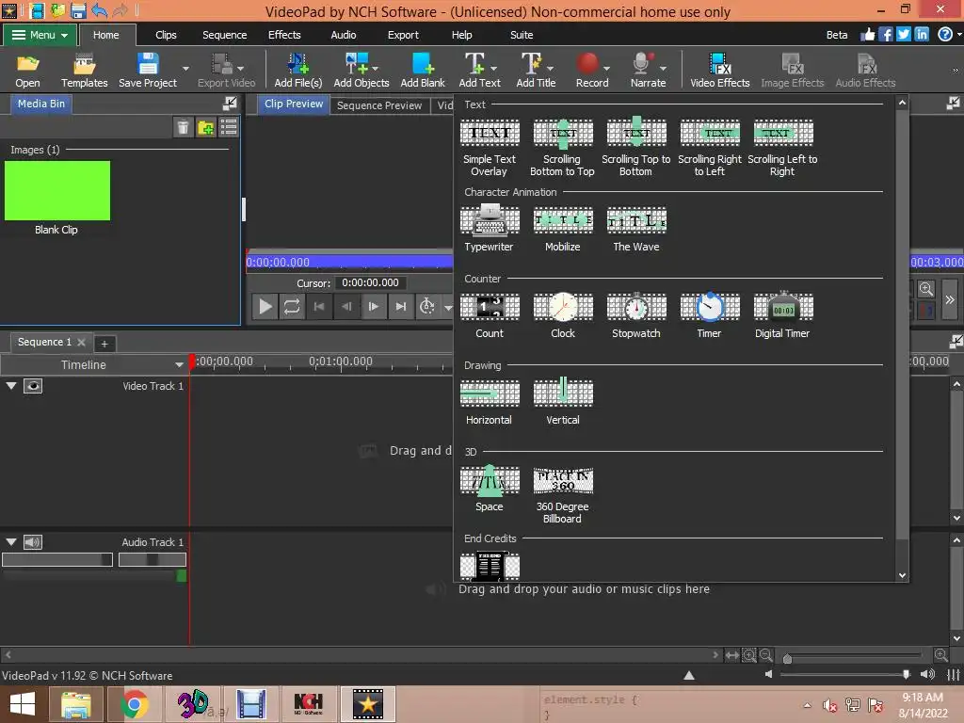Click Save Project in toolbar
Image resolution: width=964 pixels, height=723 pixels.
tap(147, 71)
